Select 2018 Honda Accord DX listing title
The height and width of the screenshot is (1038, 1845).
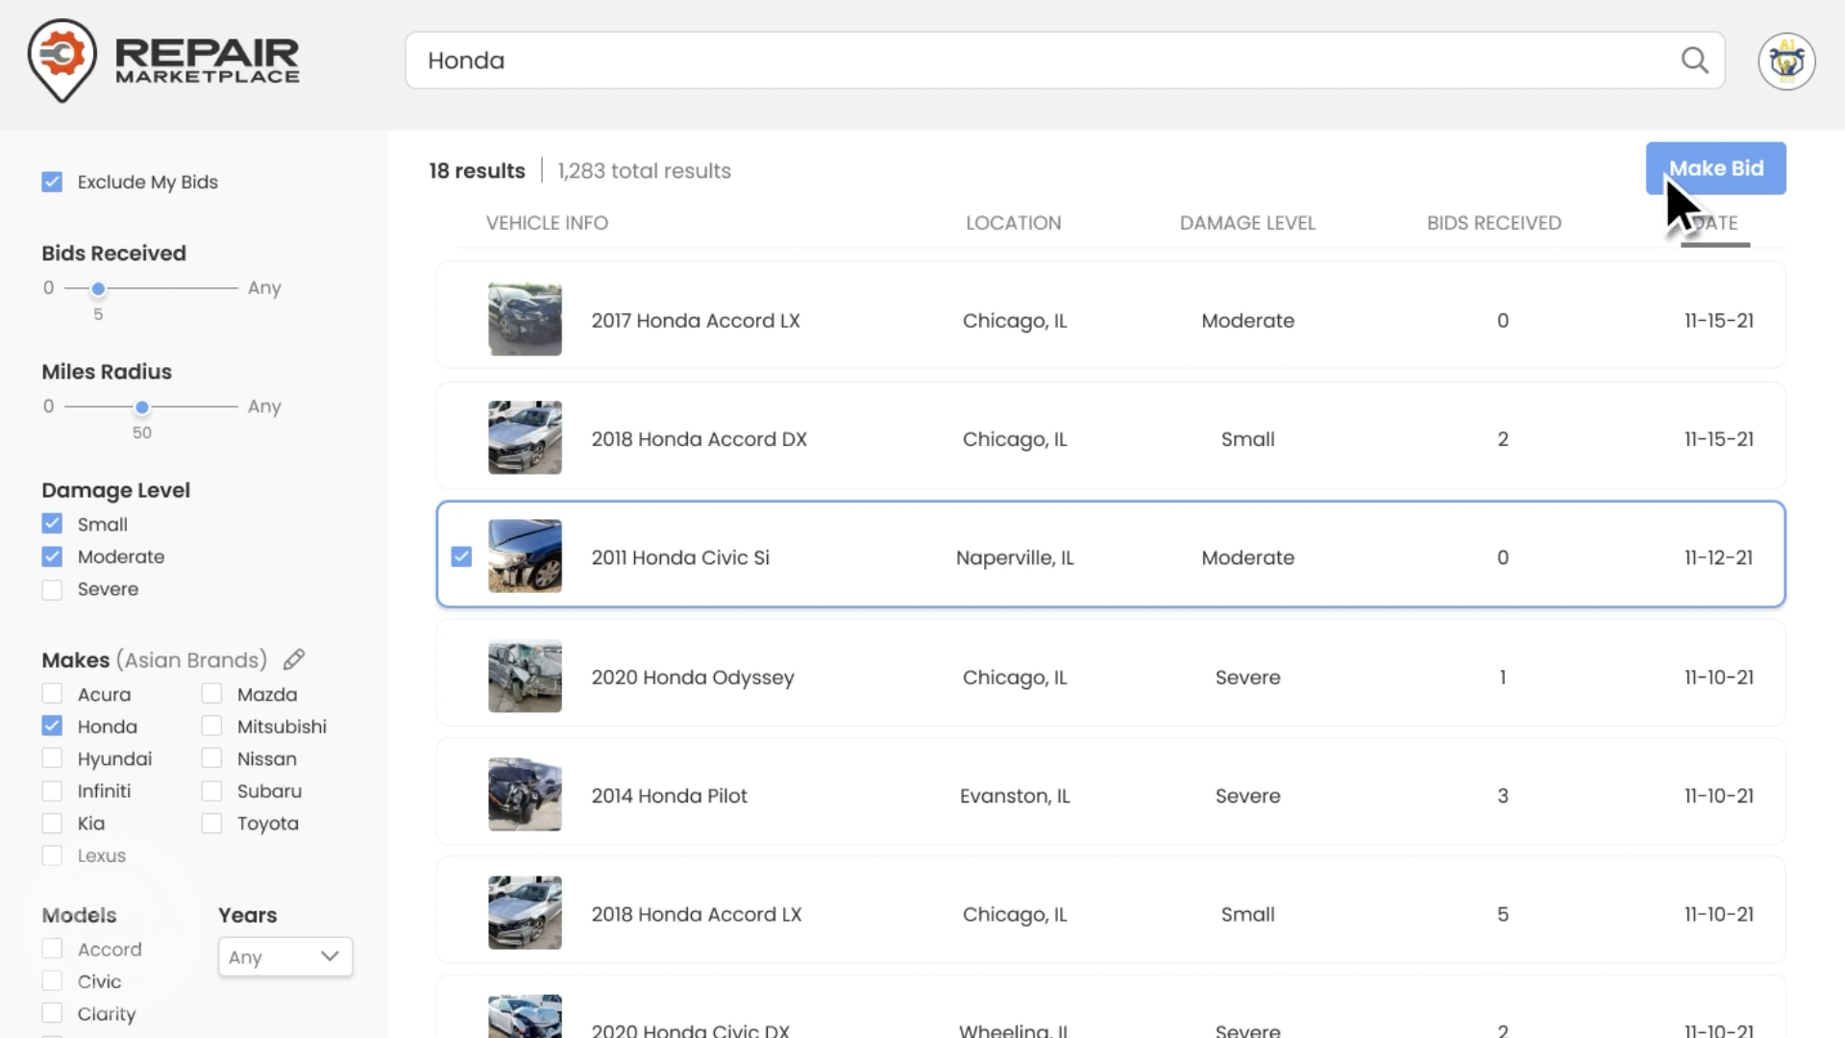699,439
